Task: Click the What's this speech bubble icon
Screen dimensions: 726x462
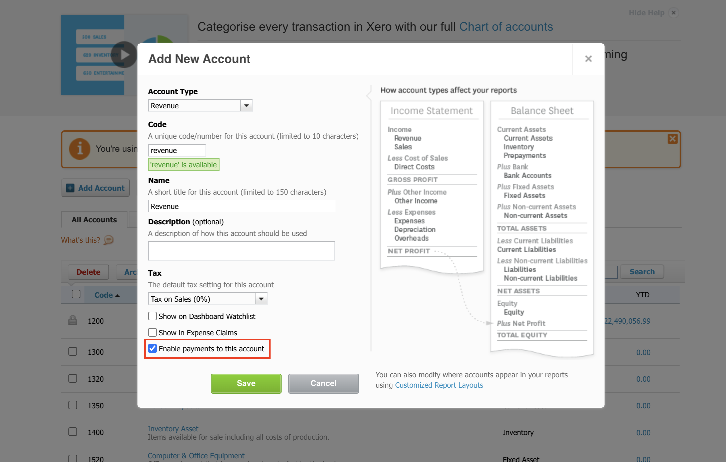Action: coord(108,240)
